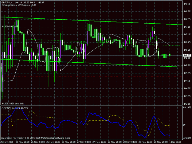Click the 146.75 price scale value
The width and height of the screenshot is (192, 144).
pyautogui.click(x=187, y=42)
